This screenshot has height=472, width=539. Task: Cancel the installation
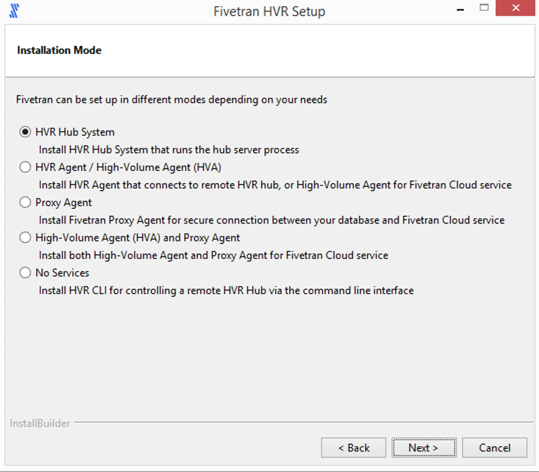[494, 448]
